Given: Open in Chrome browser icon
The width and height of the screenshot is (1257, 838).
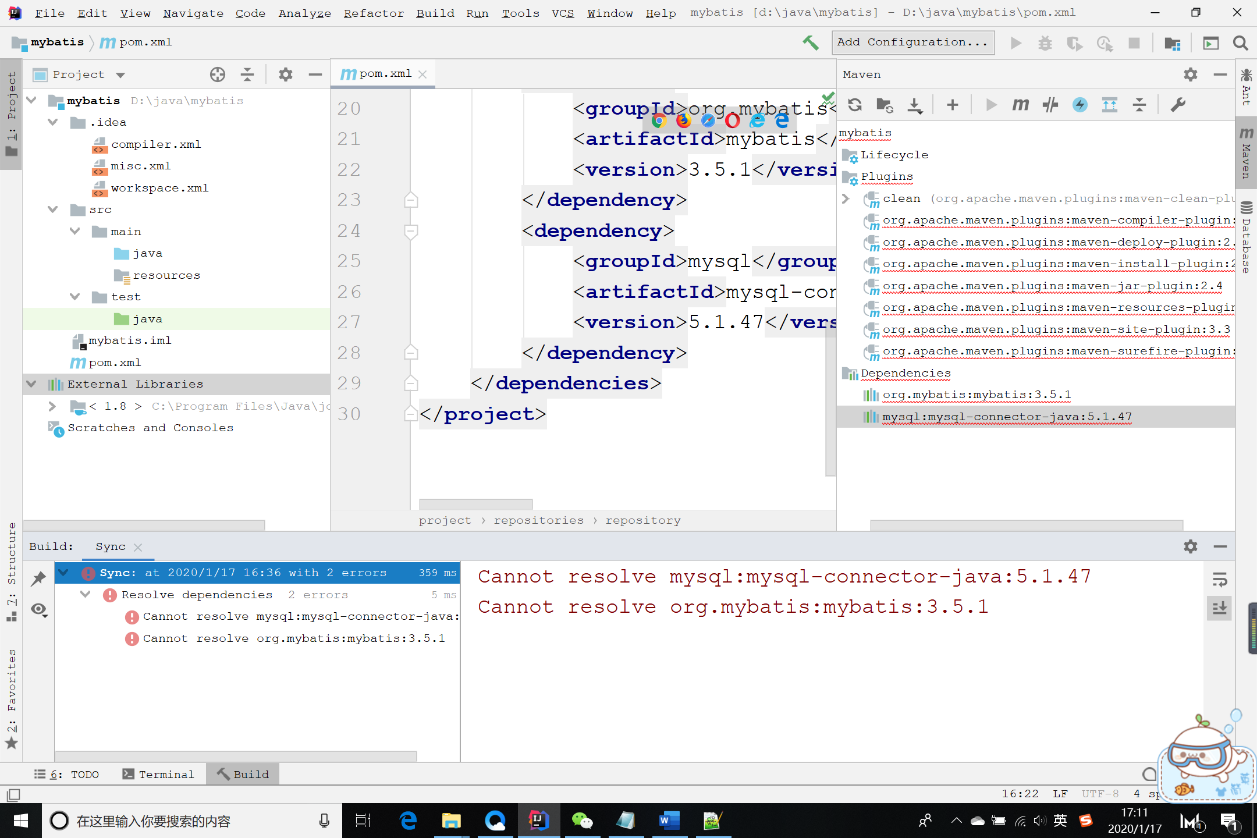Looking at the screenshot, I should click(x=659, y=120).
